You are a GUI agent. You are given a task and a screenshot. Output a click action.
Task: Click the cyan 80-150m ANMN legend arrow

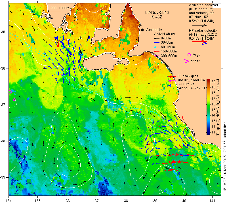[157, 47]
